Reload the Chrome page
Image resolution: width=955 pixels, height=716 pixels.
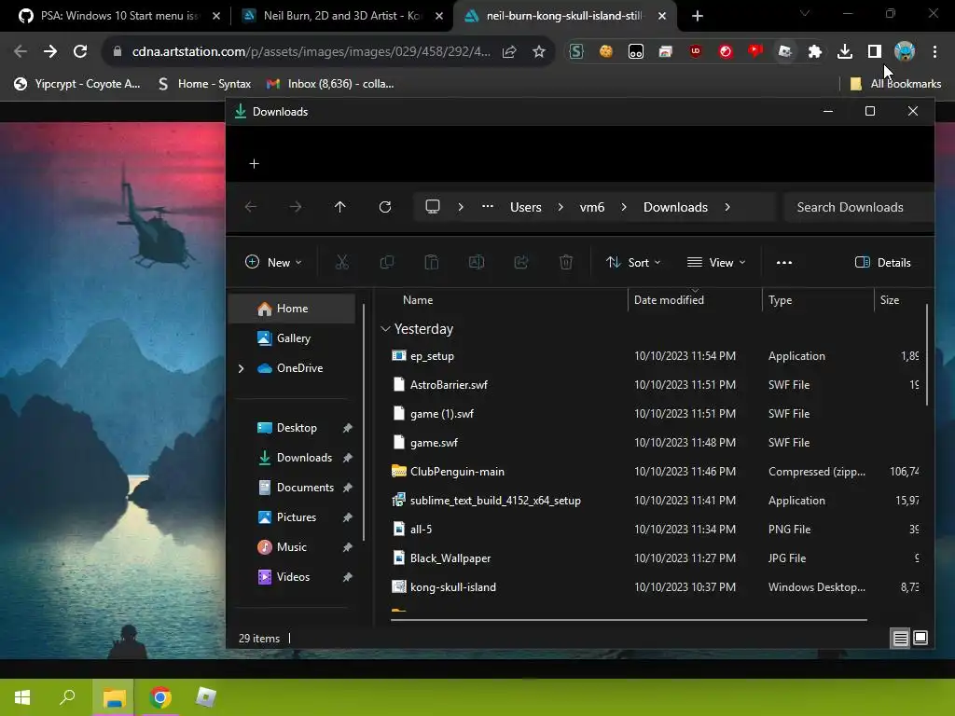click(x=80, y=52)
